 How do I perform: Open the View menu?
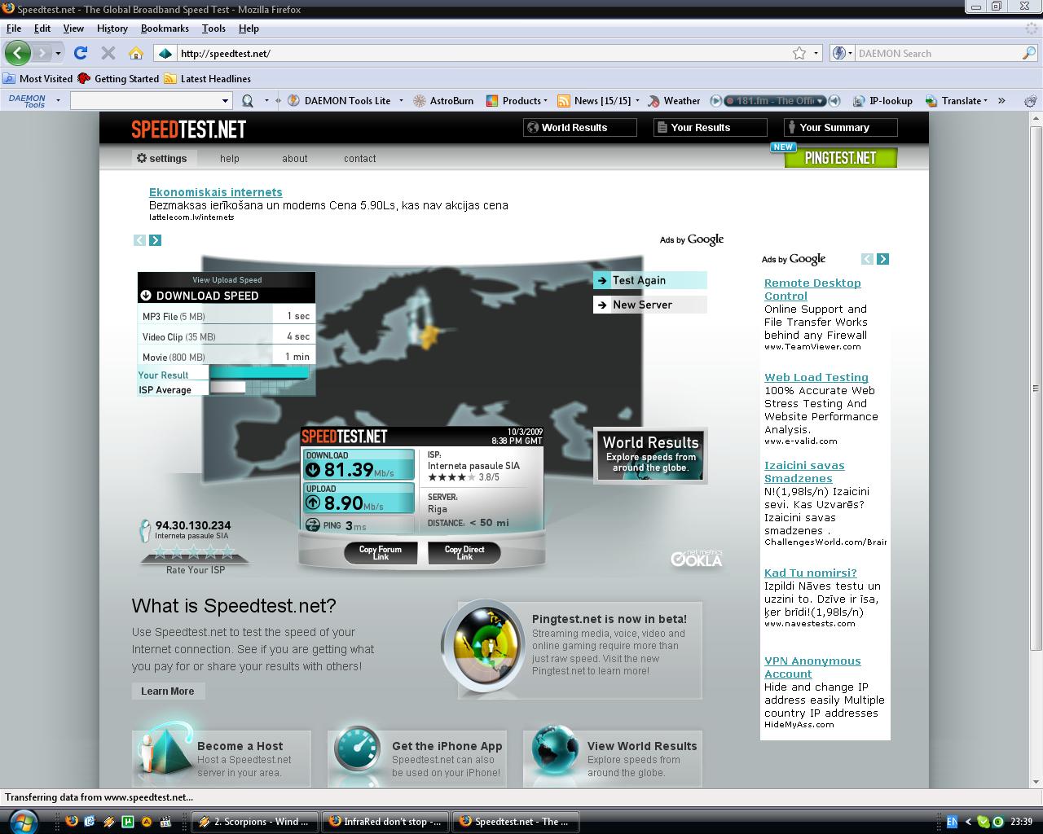73,28
